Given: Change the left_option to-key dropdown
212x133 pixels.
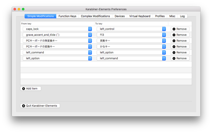Looking at the screenshot, I should coord(131,52).
